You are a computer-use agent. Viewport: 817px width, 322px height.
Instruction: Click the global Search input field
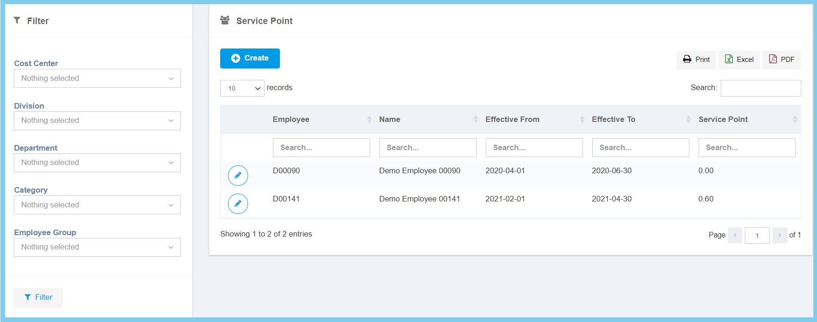761,88
